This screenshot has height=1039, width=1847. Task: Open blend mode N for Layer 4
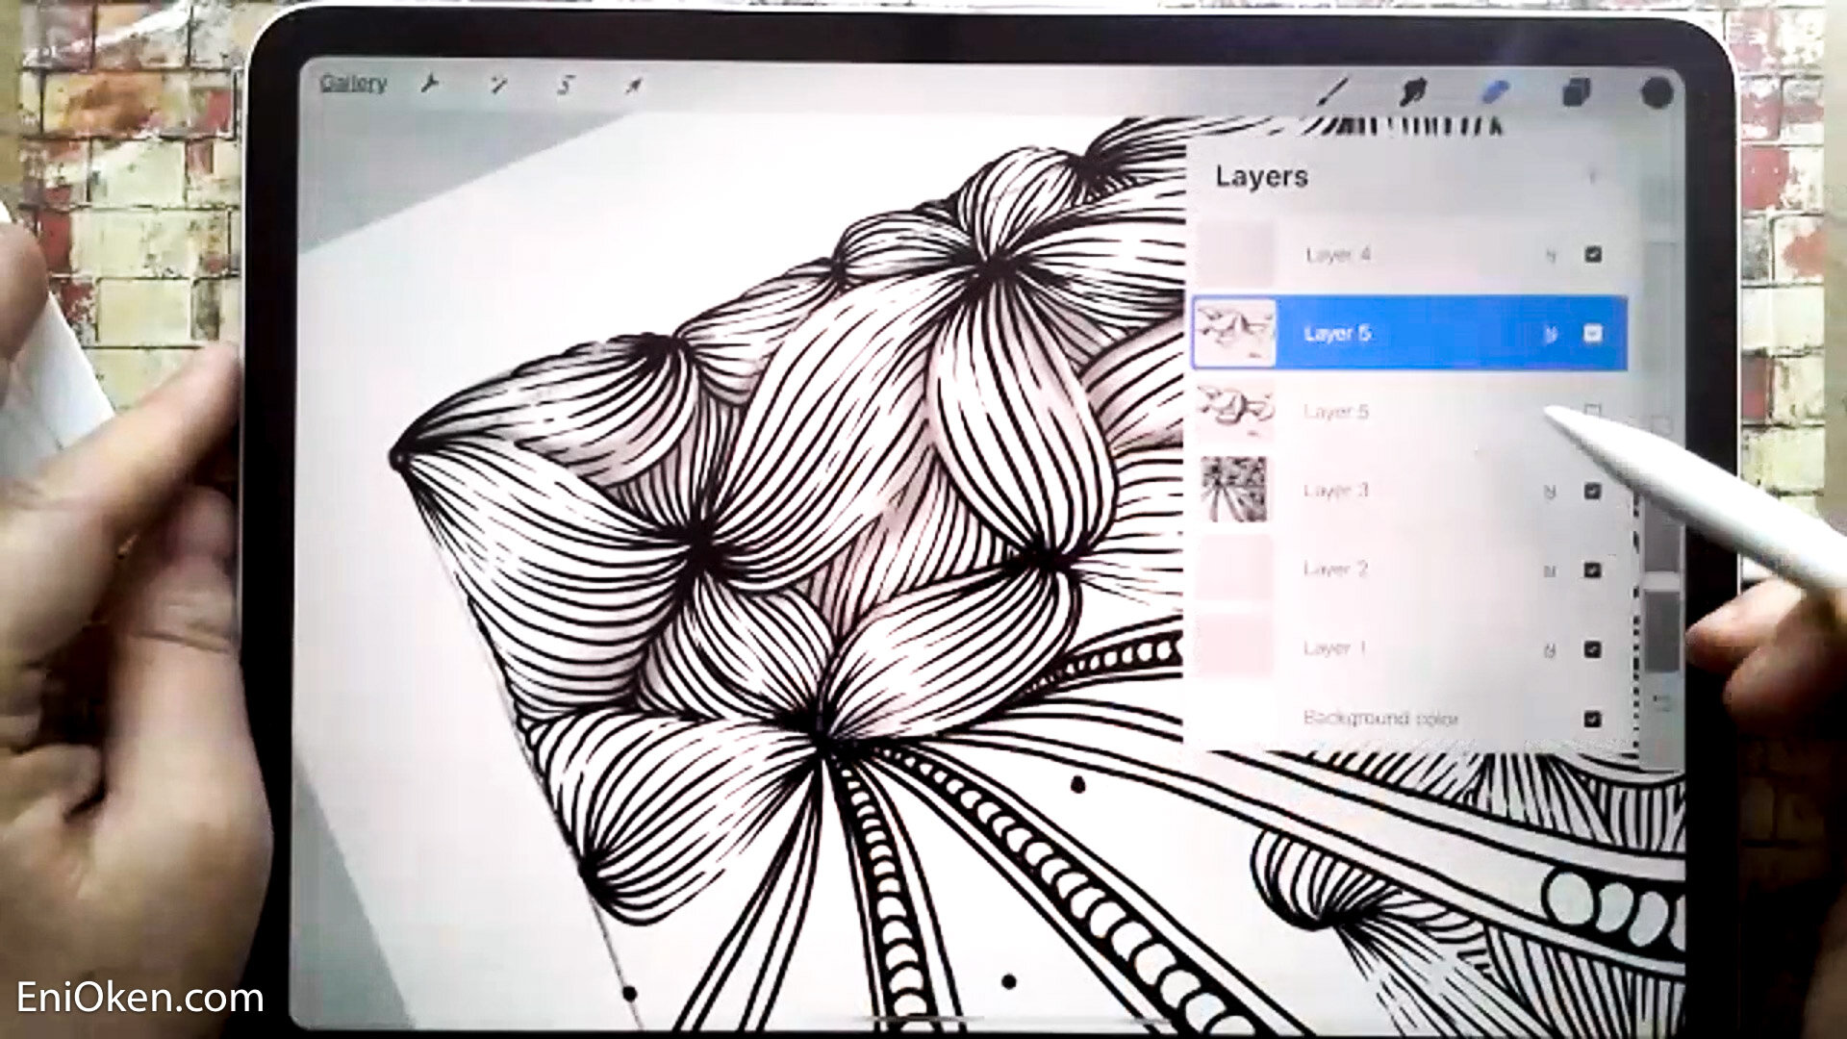point(1550,256)
